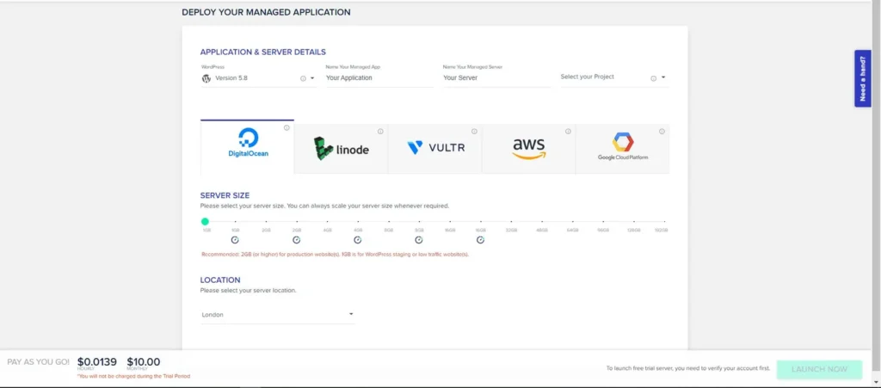Click the Server Size heading
The image size is (881, 388).
[x=225, y=196]
